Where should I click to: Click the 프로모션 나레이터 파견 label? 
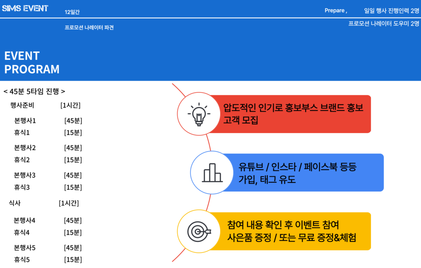pyautogui.click(x=89, y=28)
